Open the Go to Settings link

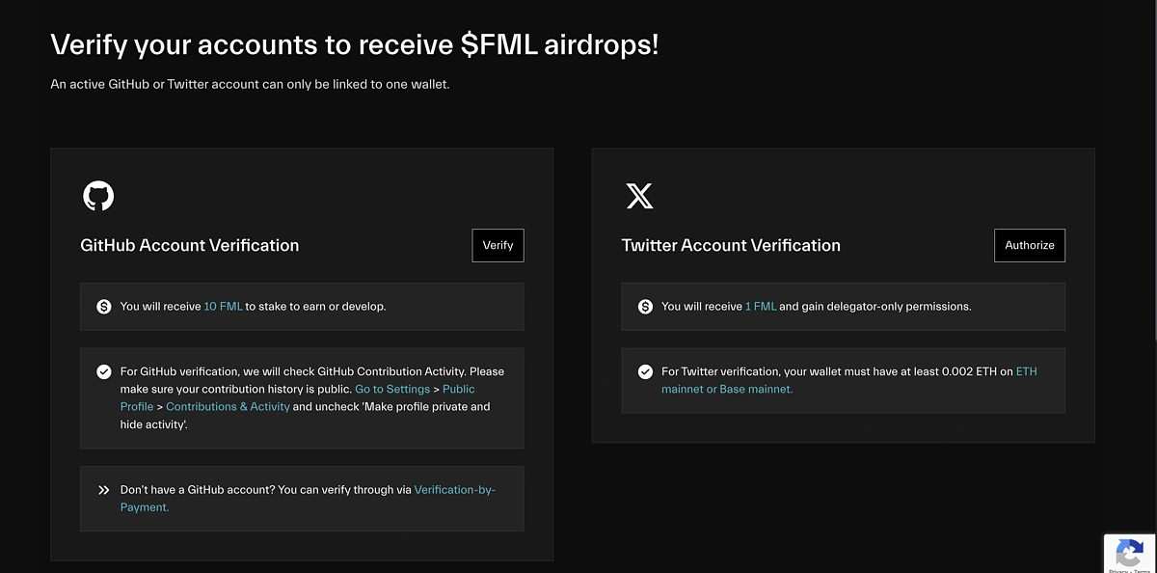[392, 389]
